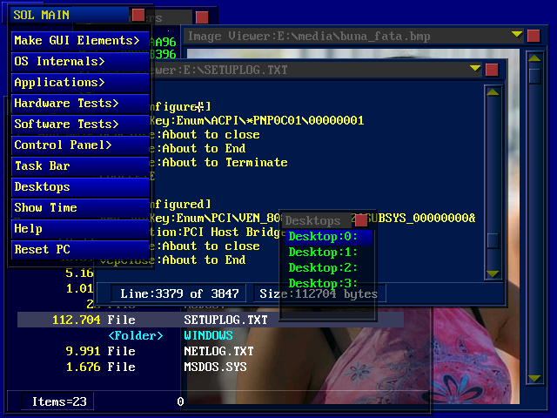Select SETUPLOG.TXT row in file list
The image size is (557, 418).
point(211,320)
